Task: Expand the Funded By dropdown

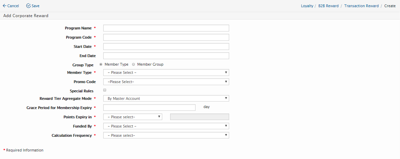Action: (x=166, y=126)
